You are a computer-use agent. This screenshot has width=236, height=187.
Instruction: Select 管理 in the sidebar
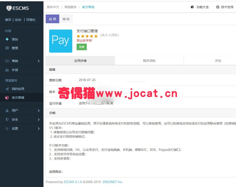pyautogui.click(x=15, y=48)
